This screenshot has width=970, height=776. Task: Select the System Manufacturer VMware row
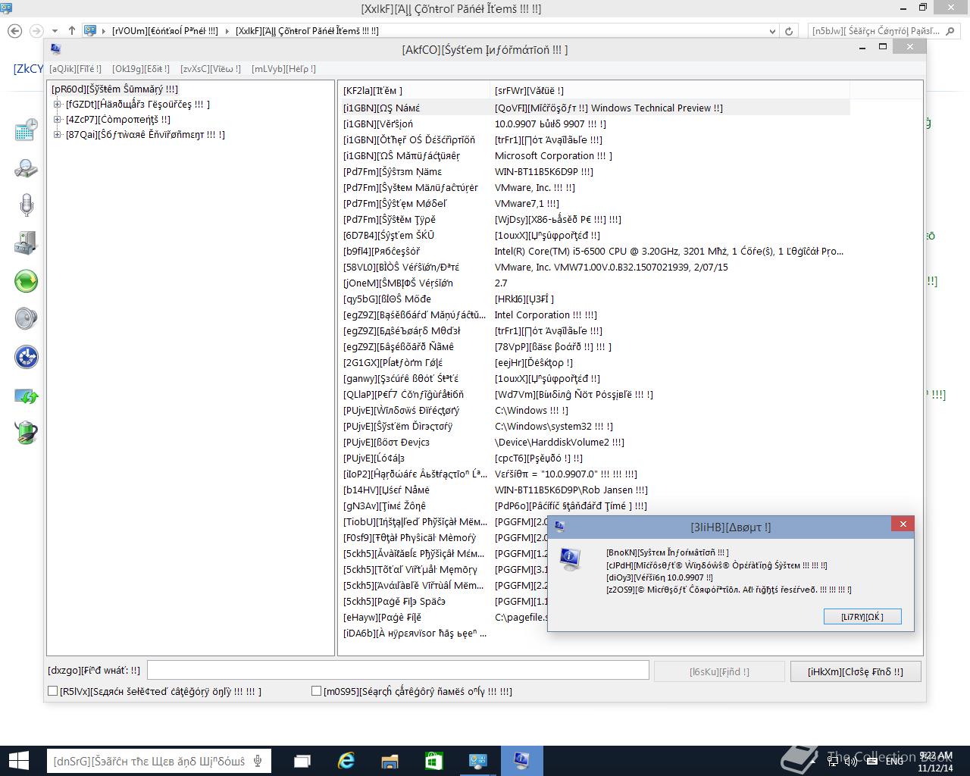[x=594, y=188]
